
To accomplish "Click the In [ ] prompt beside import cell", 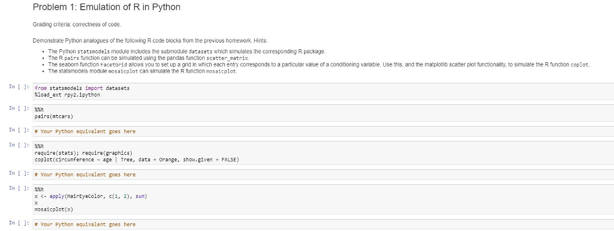I will 19,86.
